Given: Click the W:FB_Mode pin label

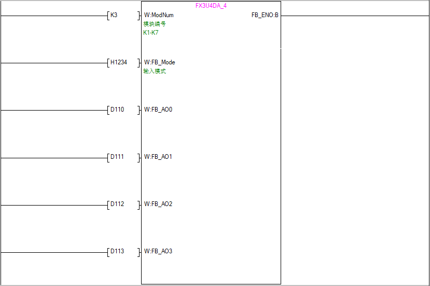Looking at the screenshot, I should coord(160,62).
